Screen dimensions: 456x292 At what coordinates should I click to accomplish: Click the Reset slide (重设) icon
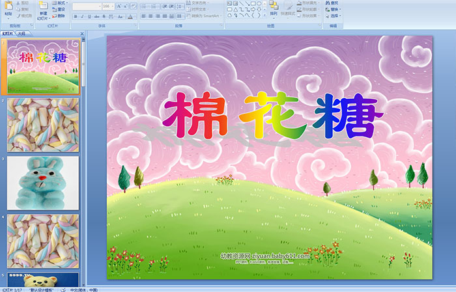pos(59,9)
